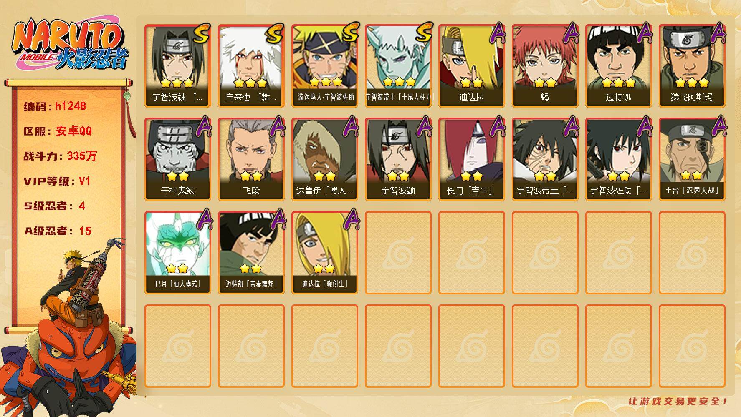Select the S-rank Jiraiya 自来也 card
The width and height of the screenshot is (741, 417).
tap(251, 66)
